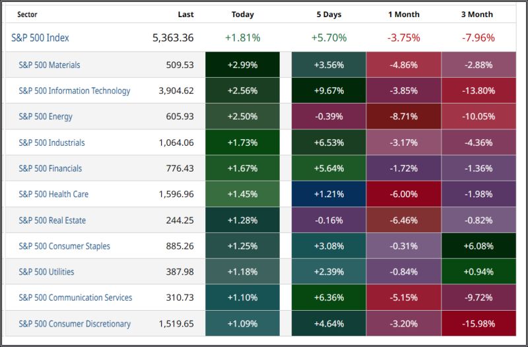The height and width of the screenshot is (347, 528).
Task: Open the S&P 500 Index link
Action: click(x=40, y=38)
